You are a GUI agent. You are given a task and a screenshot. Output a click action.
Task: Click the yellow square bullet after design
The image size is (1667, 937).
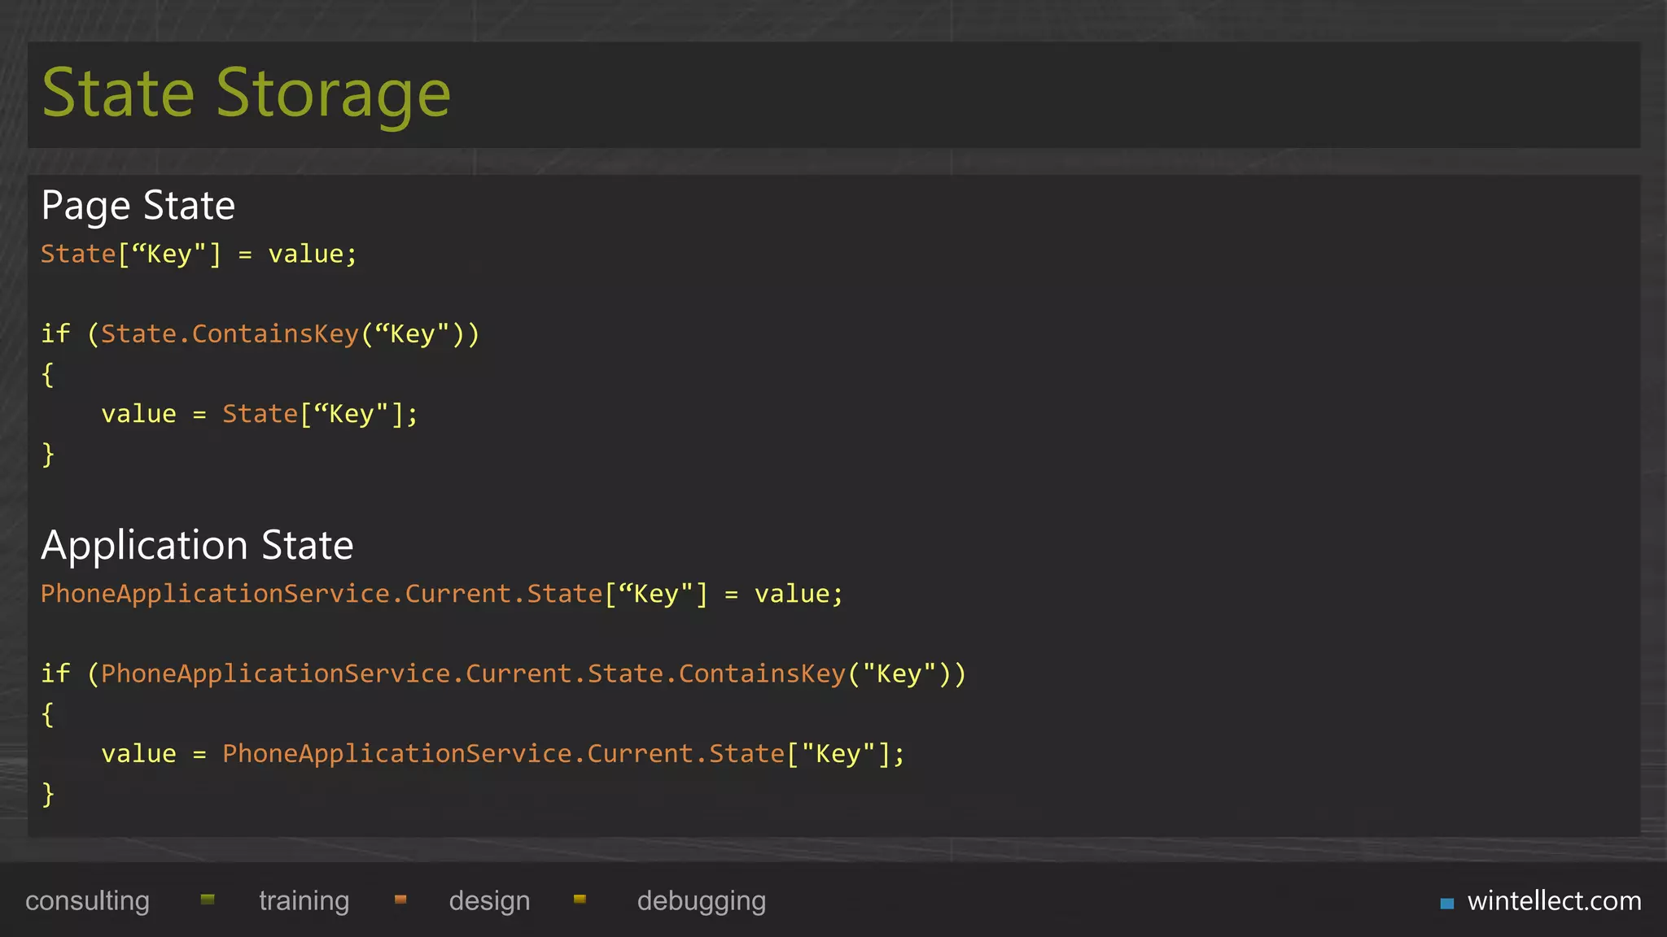[x=580, y=900]
